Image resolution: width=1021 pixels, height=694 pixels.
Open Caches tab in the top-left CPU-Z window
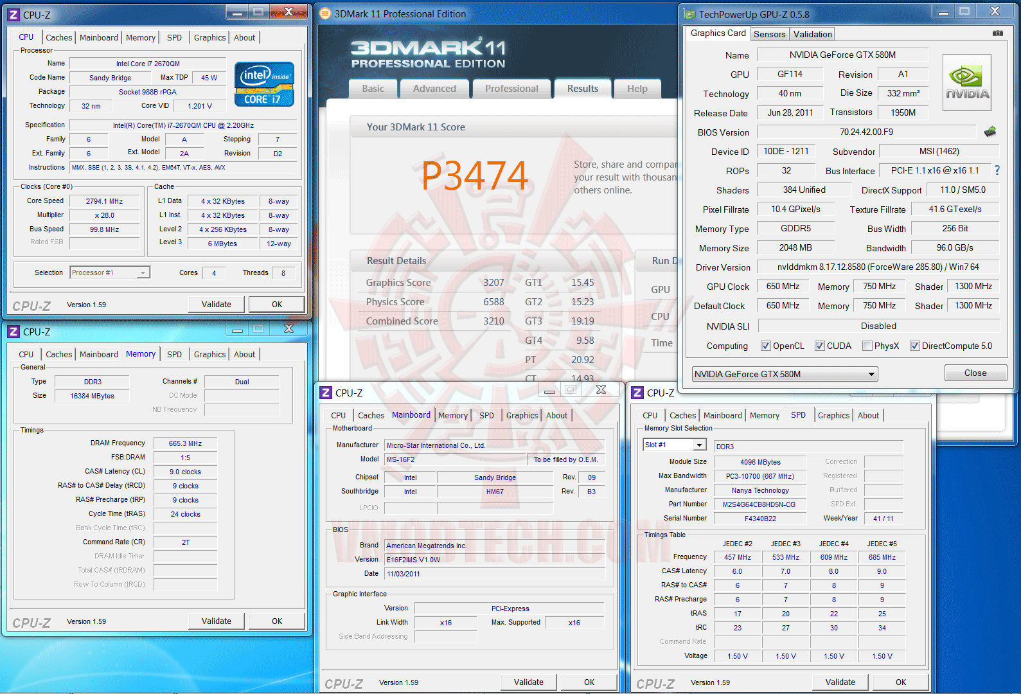[x=58, y=38]
